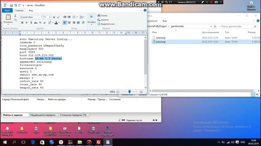
Task: Click the WordPad zoom slider handle
Action: coord(130,92)
